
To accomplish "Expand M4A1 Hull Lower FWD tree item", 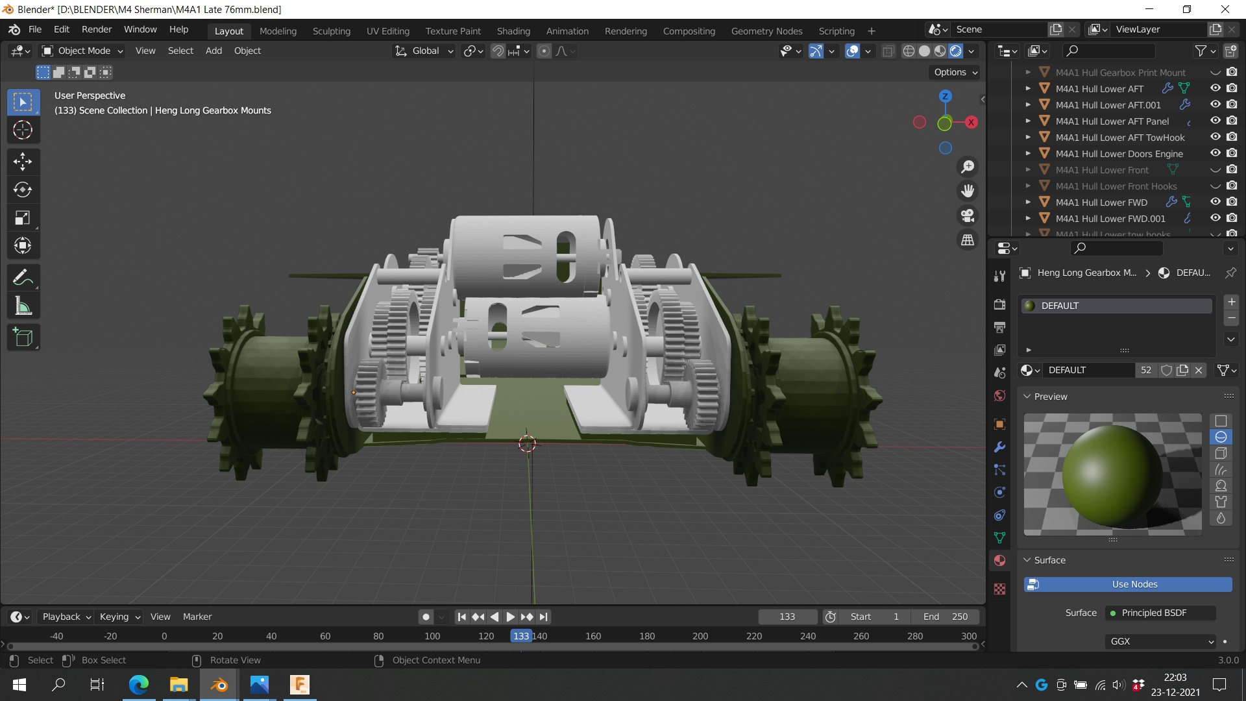I will coord(1028,203).
